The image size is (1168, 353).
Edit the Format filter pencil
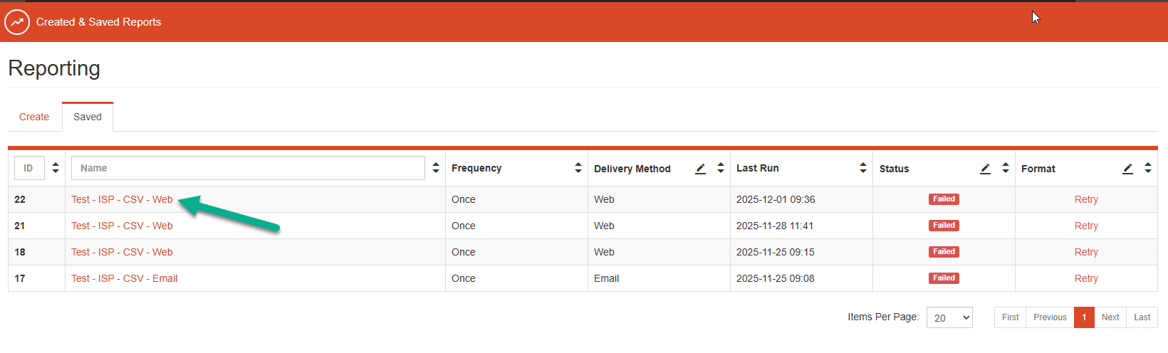tap(1128, 169)
